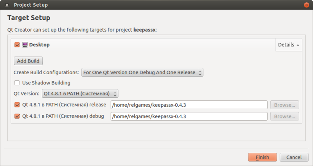The image size is (313, 166).
Task: Uncheck the Desktop target checkbox
Action: 17,45
